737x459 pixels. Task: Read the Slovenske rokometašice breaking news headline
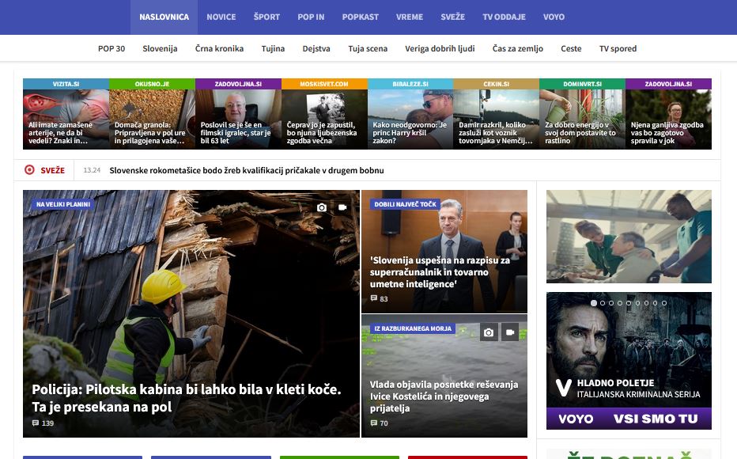(247, 170)
